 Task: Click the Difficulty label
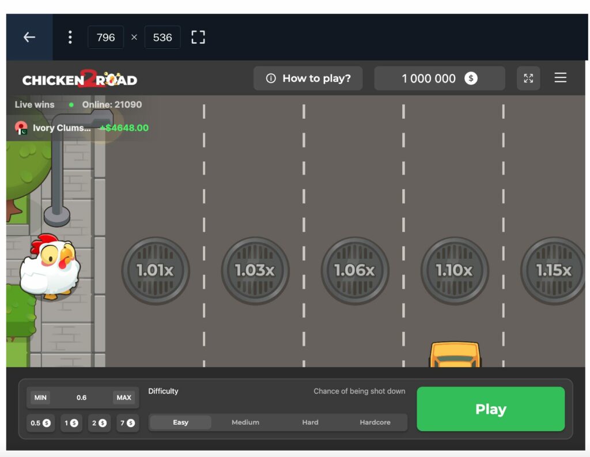point(163,391)
